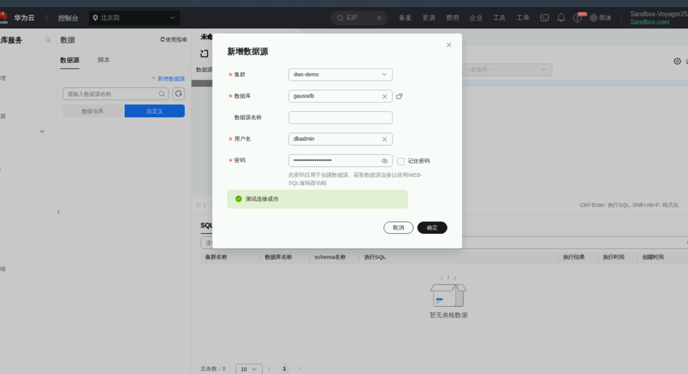Go to next page arrow
Viewport: 688px width, 374px height.
coord(299,369)
